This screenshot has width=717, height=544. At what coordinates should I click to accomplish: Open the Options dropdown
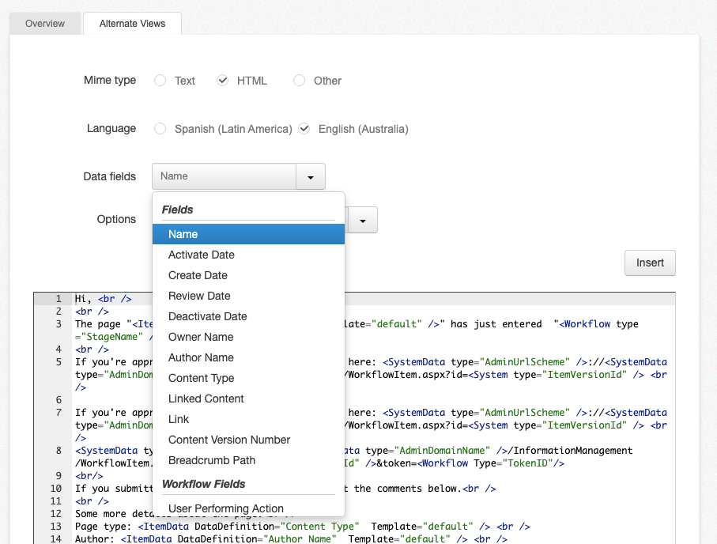[x=363, y=219]
